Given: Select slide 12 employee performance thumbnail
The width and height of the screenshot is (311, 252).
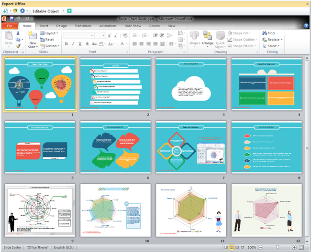Looking at the screenshot, I should [267, 210].
